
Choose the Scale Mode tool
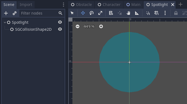(100, 13)
